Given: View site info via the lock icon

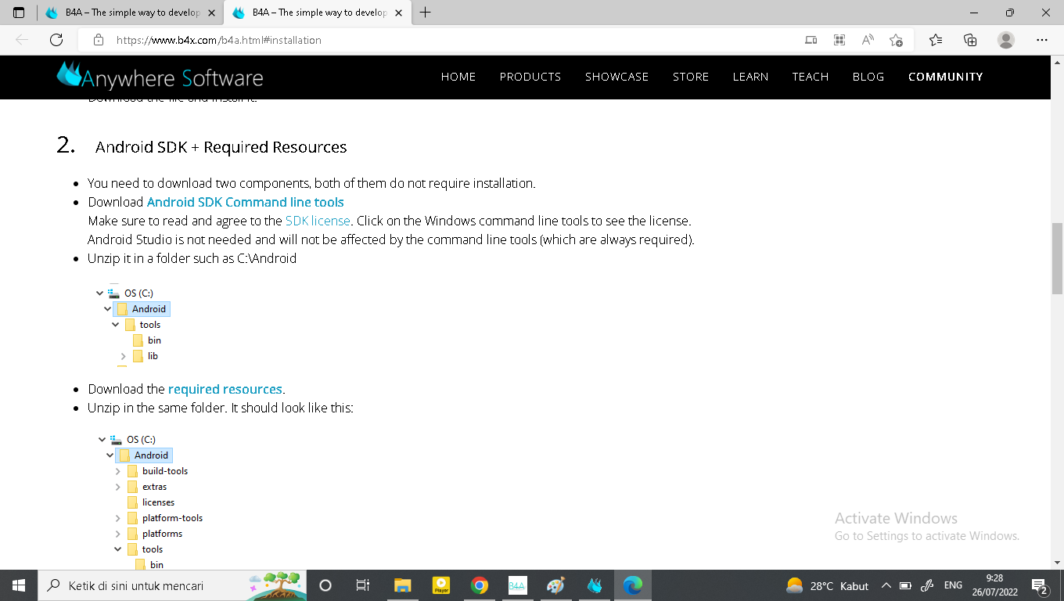Looking at the screenshot, I should [x=99, y=40].
